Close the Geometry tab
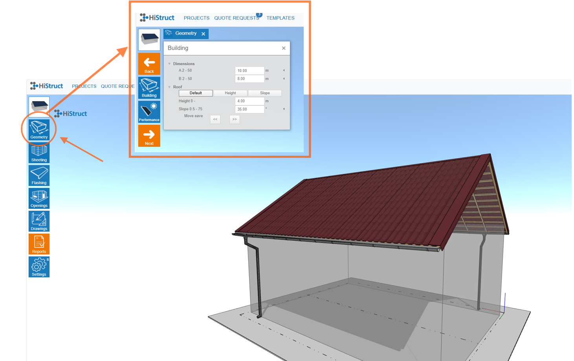Viewport: 574px width, 361px height. point(203,34)
